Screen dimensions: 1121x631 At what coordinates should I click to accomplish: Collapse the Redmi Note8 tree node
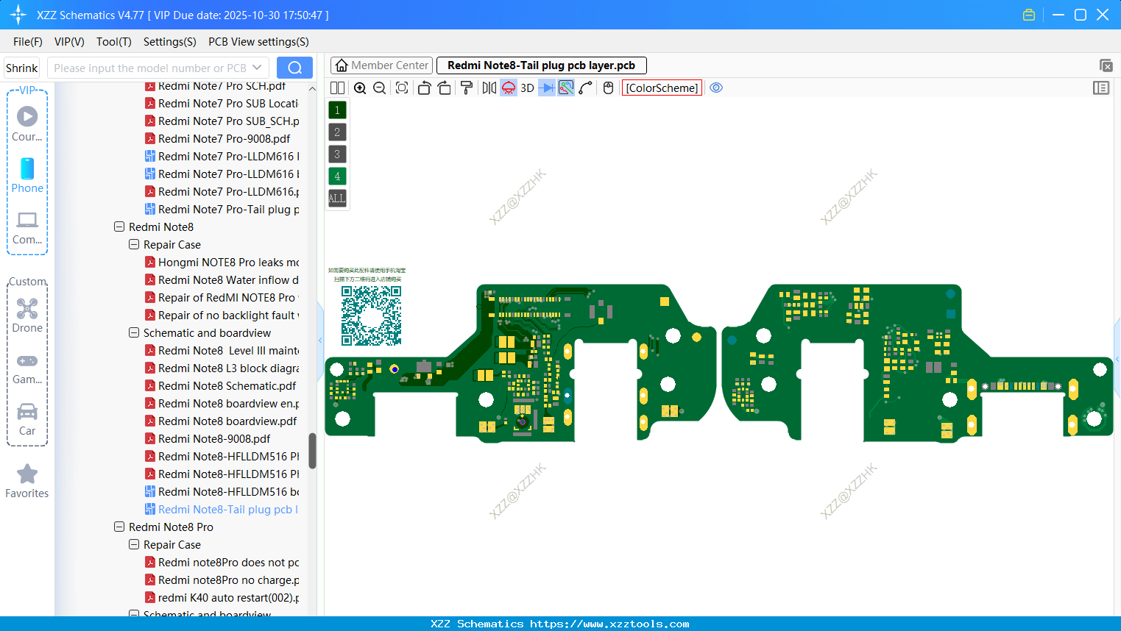click(119, 227)
